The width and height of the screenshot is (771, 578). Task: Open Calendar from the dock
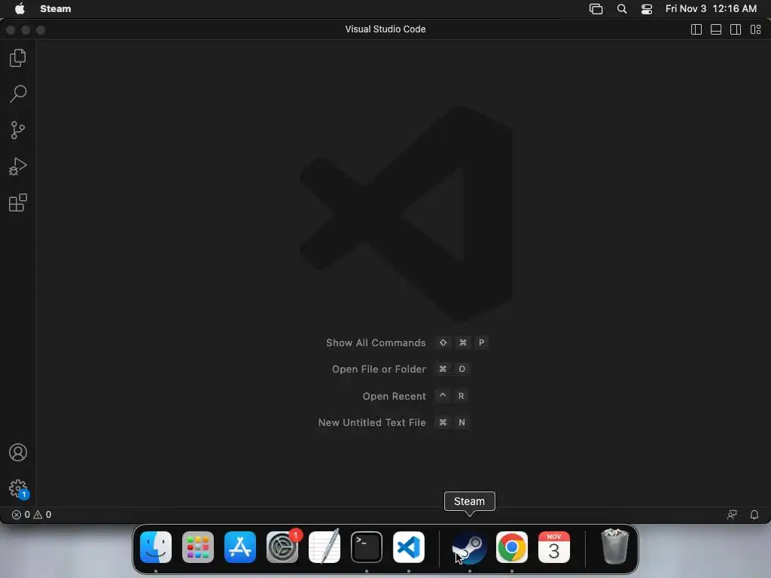pos(554,547)
